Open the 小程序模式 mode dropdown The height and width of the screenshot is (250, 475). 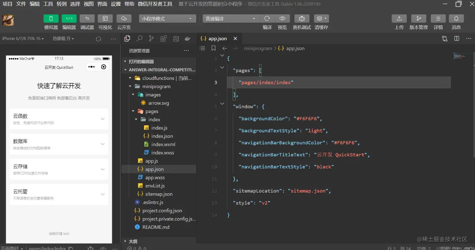(167, 19)
